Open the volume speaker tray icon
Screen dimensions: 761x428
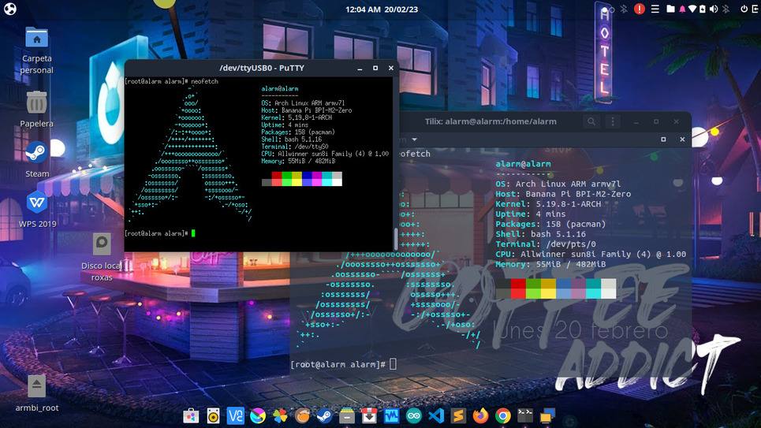714,9
